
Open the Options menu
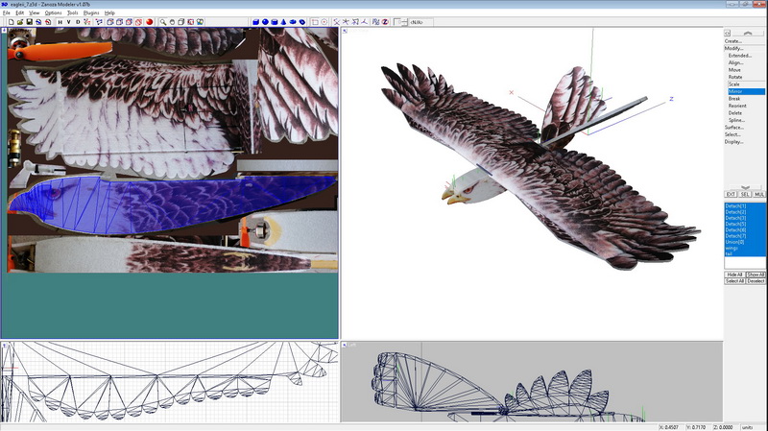53,12
